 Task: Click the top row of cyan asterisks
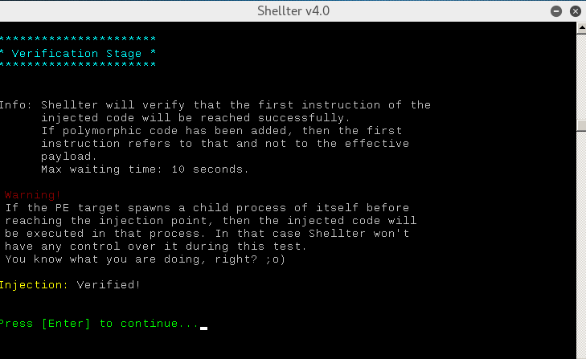(x=78, y=39)
